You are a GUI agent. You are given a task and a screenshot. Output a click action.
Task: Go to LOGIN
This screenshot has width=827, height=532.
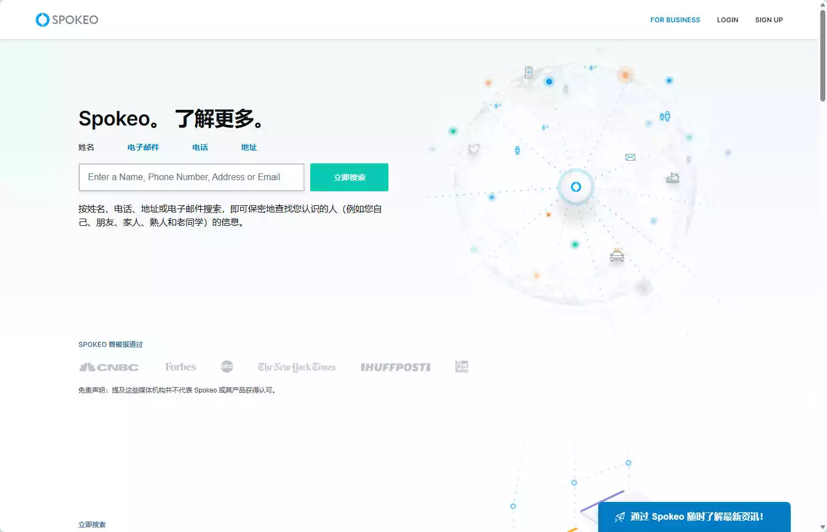727,20
